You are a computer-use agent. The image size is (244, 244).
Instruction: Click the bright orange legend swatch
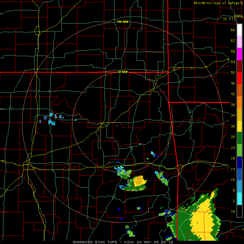tap(239, 102)
